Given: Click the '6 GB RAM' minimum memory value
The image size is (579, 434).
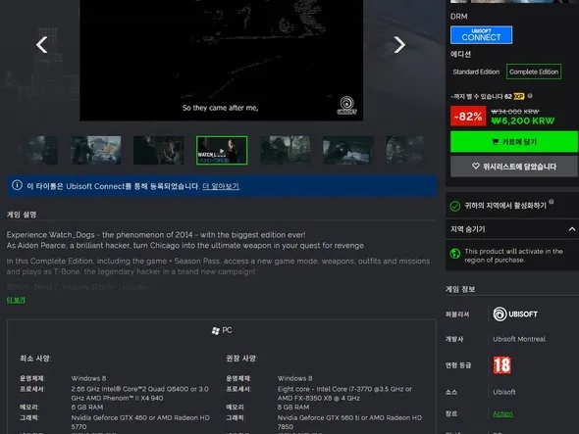Looking at the screenshot, I should coord(87,408).
